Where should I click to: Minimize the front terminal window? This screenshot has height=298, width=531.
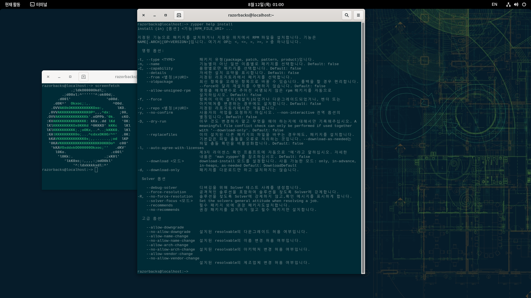coord(155,15)
